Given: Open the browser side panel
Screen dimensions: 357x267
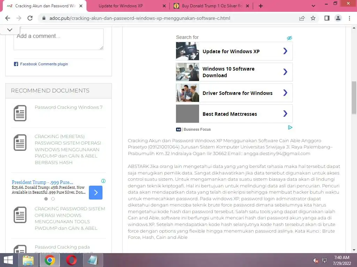Looking at the screenshot, I should [327, 18].
